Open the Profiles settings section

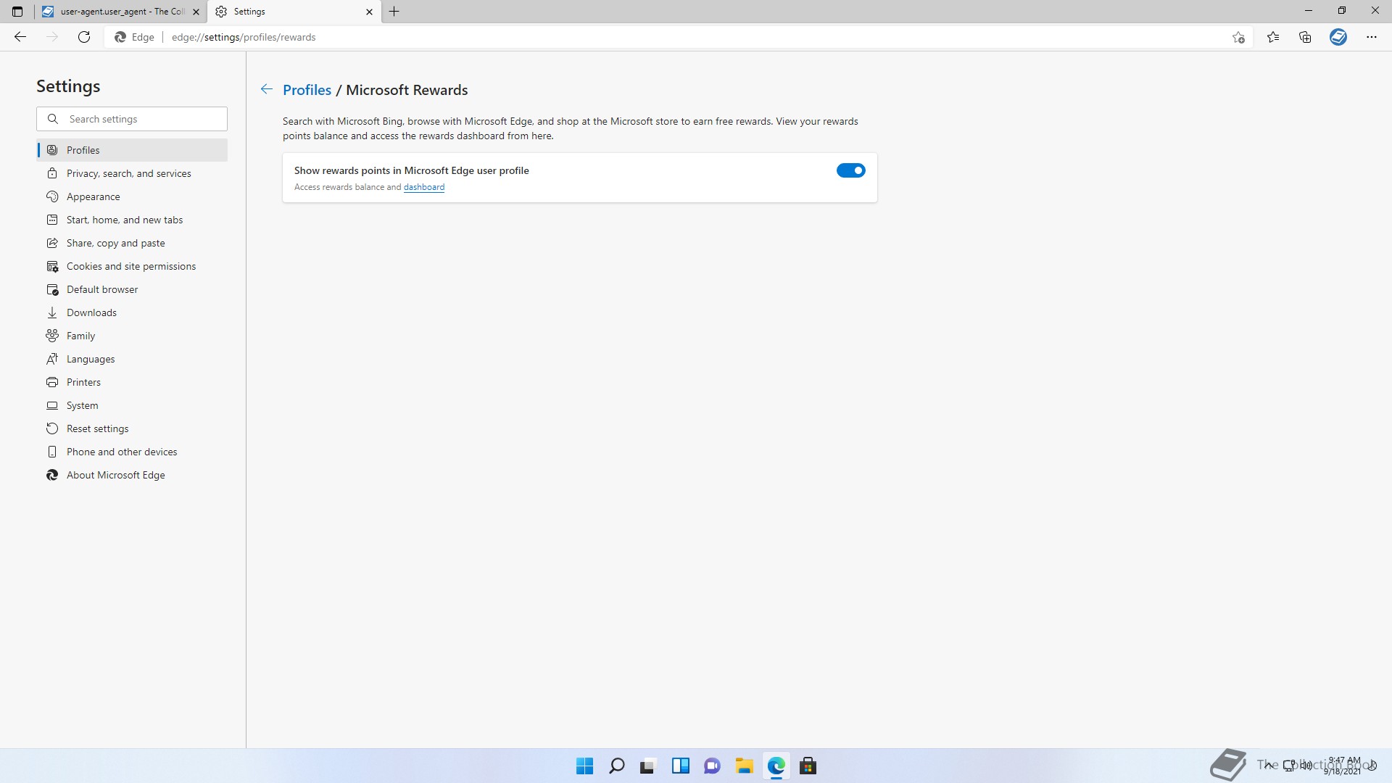[132, 150]
